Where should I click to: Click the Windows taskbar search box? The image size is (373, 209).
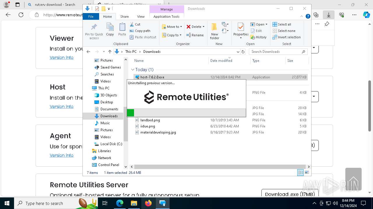[56, 203]
